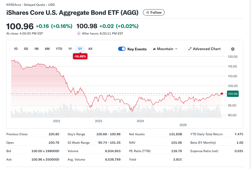Click the star Follow button
Image resolution: width=251 pixels, height=169 pixels.
pos(154,12)
